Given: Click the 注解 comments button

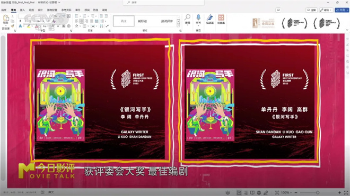Looking at the screenshot, I should [311, 10].
